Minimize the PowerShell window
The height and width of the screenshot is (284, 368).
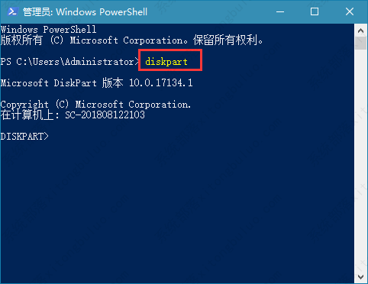280,11
